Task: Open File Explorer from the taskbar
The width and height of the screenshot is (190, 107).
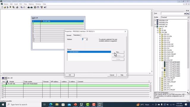Action: pos(57,104)
